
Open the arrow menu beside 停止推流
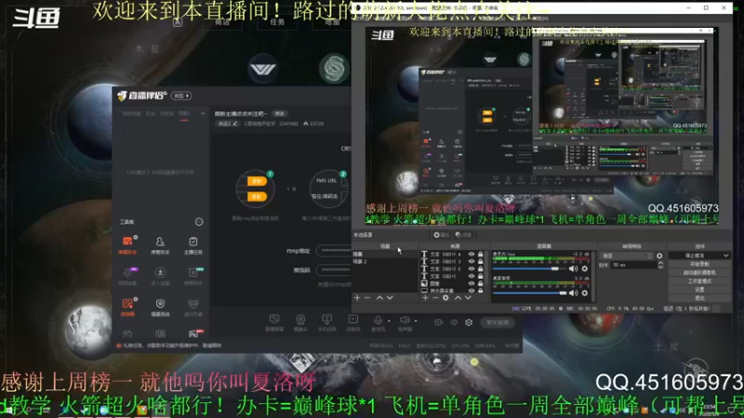coord(726,255)
